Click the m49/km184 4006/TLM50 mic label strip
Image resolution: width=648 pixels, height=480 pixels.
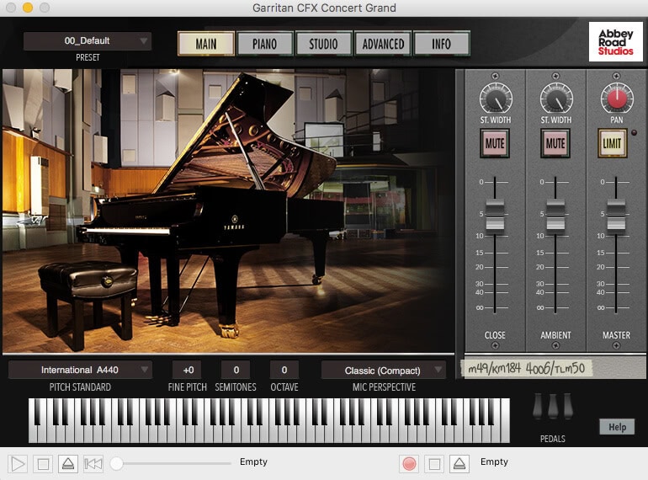click(527, 368)
